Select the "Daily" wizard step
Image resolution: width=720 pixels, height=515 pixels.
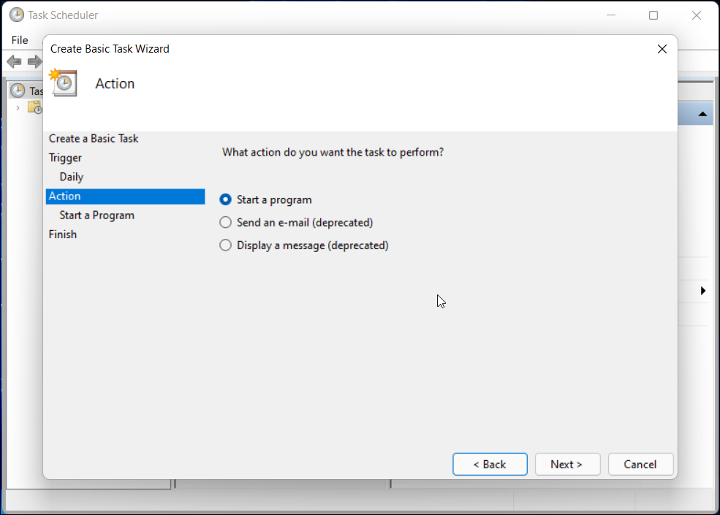click(71, 176)
